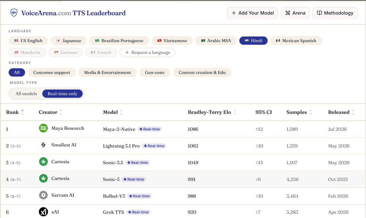Select the Content creation & Edu category
366x218 pixels.
202,72
